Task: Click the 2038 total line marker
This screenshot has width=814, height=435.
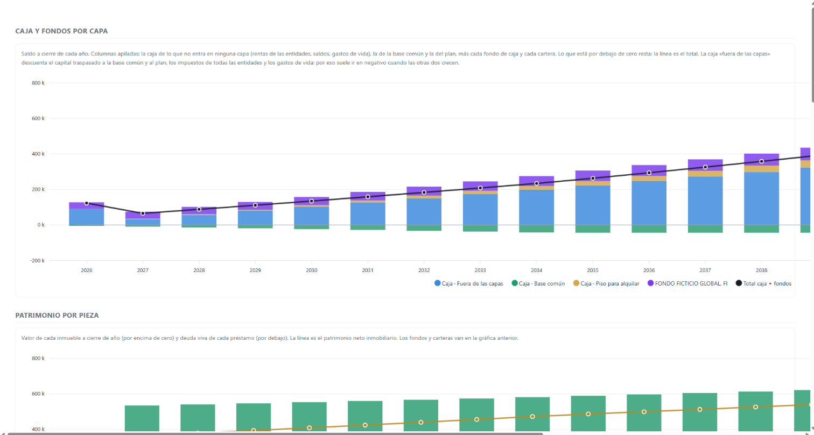Action: 761,161
